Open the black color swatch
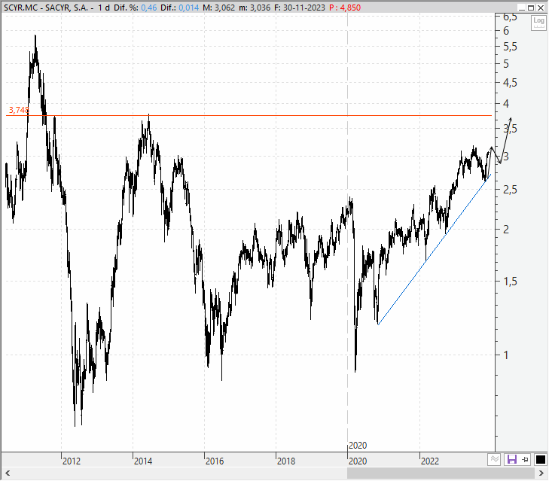Viewport: 549px width, 481px height. coord(540,459)
